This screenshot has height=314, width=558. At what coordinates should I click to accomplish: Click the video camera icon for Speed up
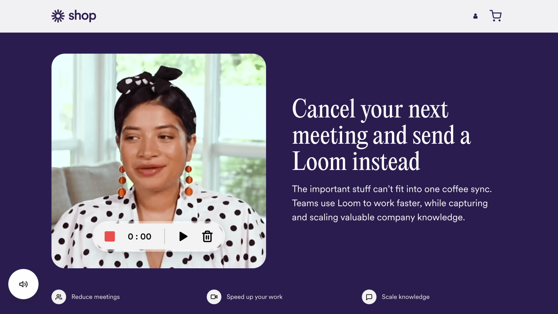tap(214, 297)
